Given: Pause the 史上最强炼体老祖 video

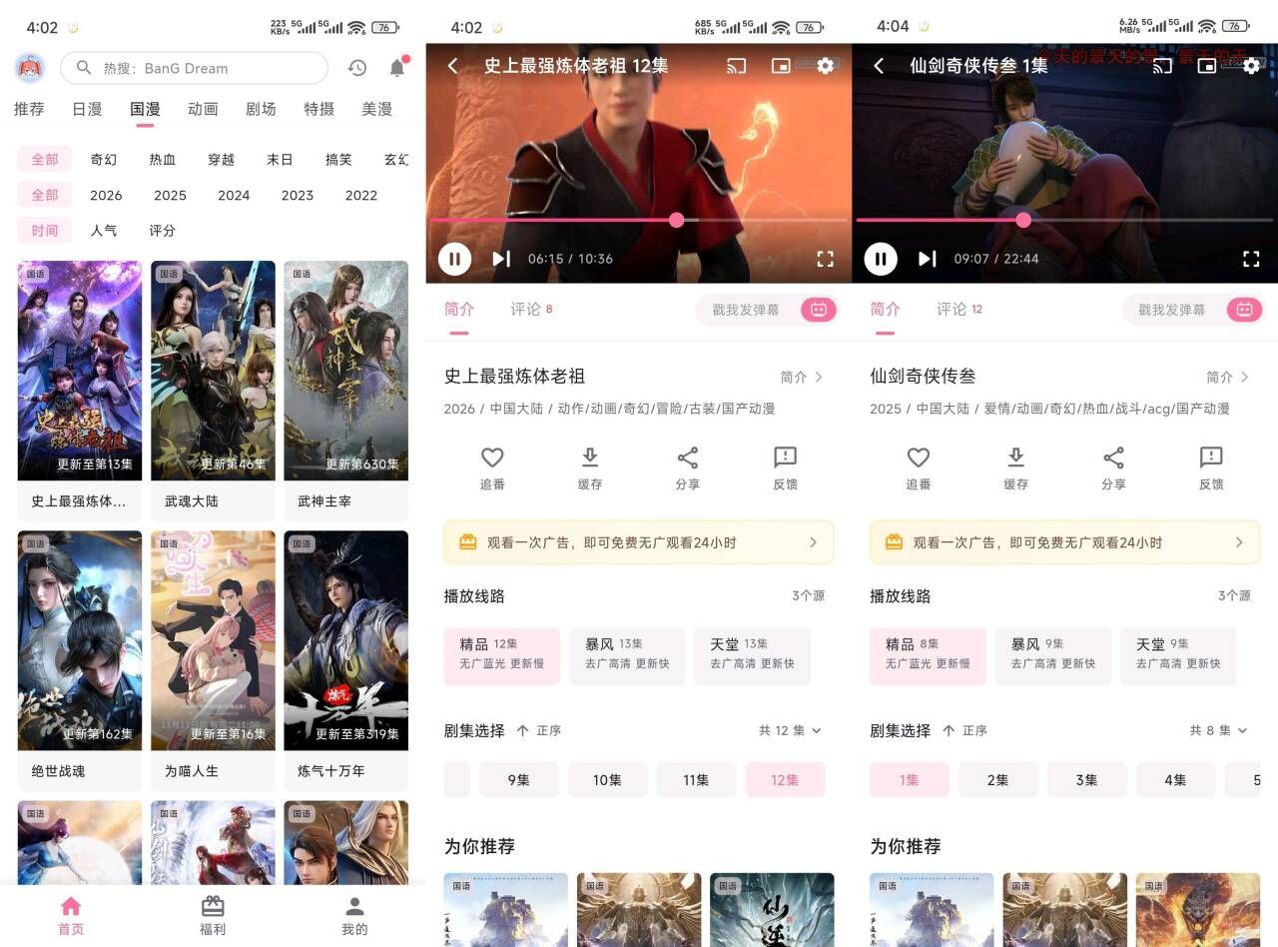Looking at the screenshot, I should tap(454, 259).
